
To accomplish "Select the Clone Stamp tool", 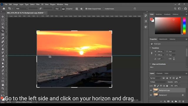I will 3,49.
